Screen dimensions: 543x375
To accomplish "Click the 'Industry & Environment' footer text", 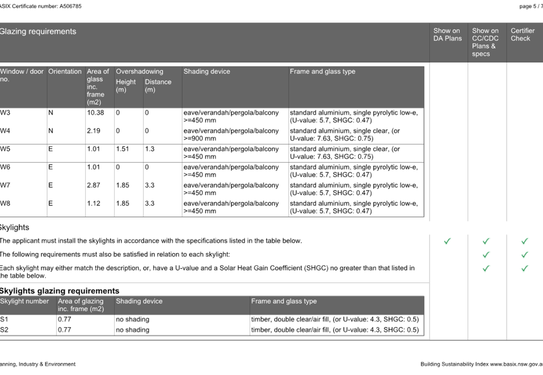I will tap(47, 364).
